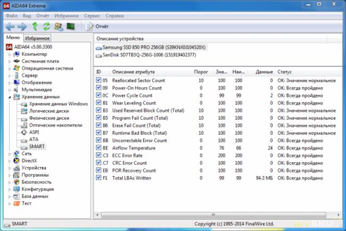The height and width of the screenshot is (231, 346).
Task: Select the Samsung SSD 850 PRO drive icon
Action: 99,48
